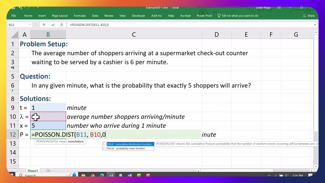Screen dimensions: 325x183
Task: Switch to the Insert ribbon tab
Action: 42,16
